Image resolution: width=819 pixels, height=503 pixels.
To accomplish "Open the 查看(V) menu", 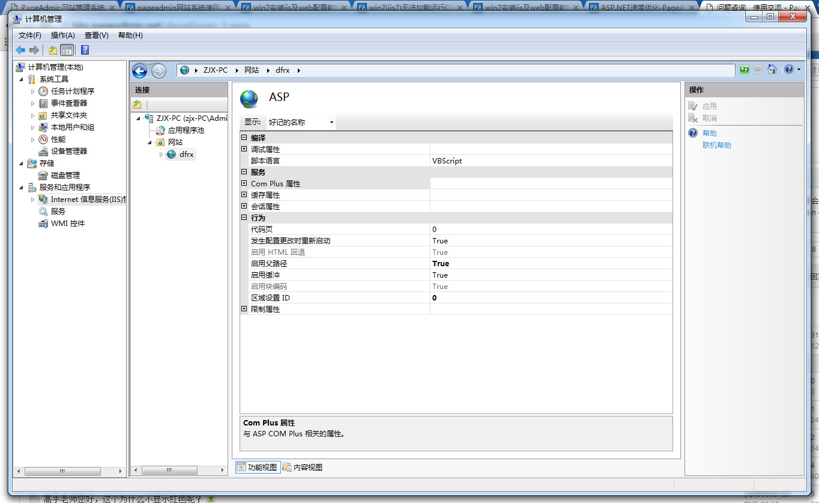I will (x=96, y=35).
